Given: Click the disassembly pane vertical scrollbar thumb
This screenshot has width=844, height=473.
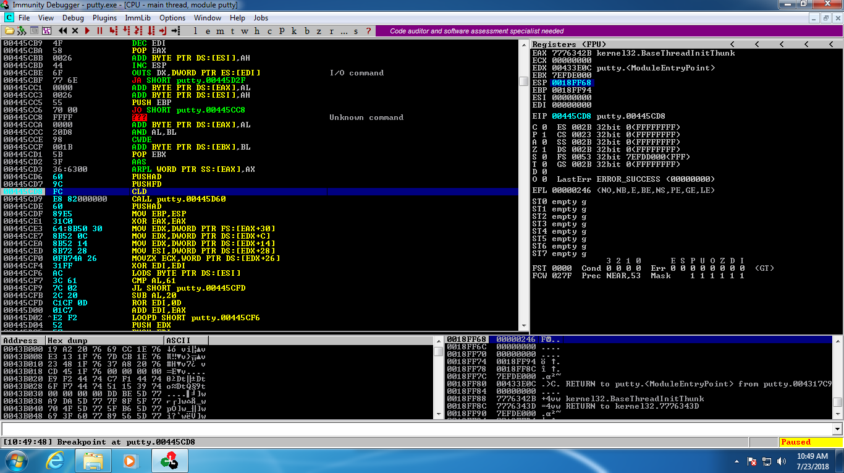Looking at the screenshot, I should click(524, 81).
